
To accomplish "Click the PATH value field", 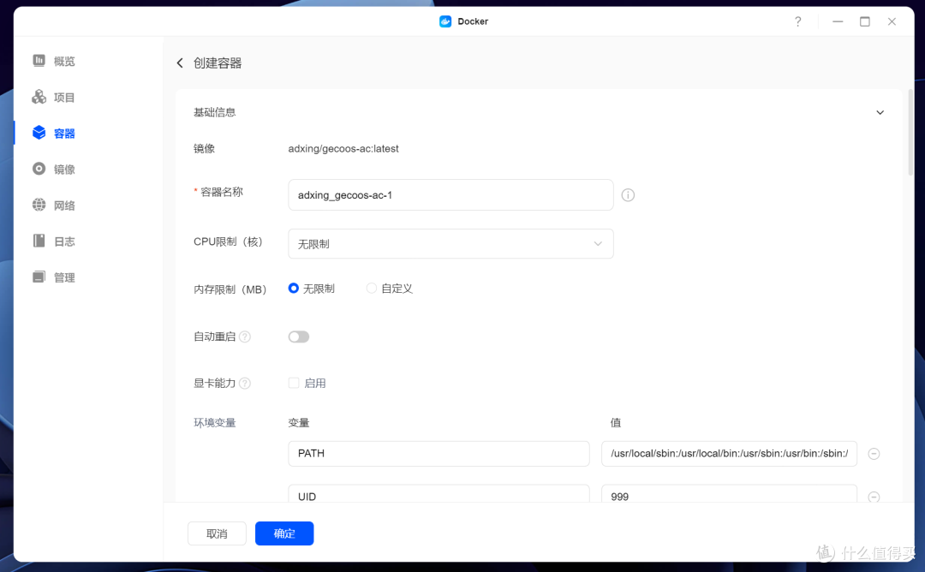I will [x=729, y=454].
